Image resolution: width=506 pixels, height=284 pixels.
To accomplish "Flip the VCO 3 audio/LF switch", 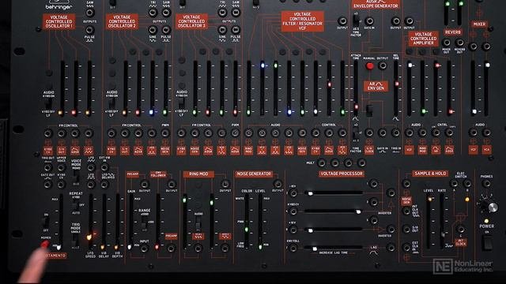I will (181, 103).
